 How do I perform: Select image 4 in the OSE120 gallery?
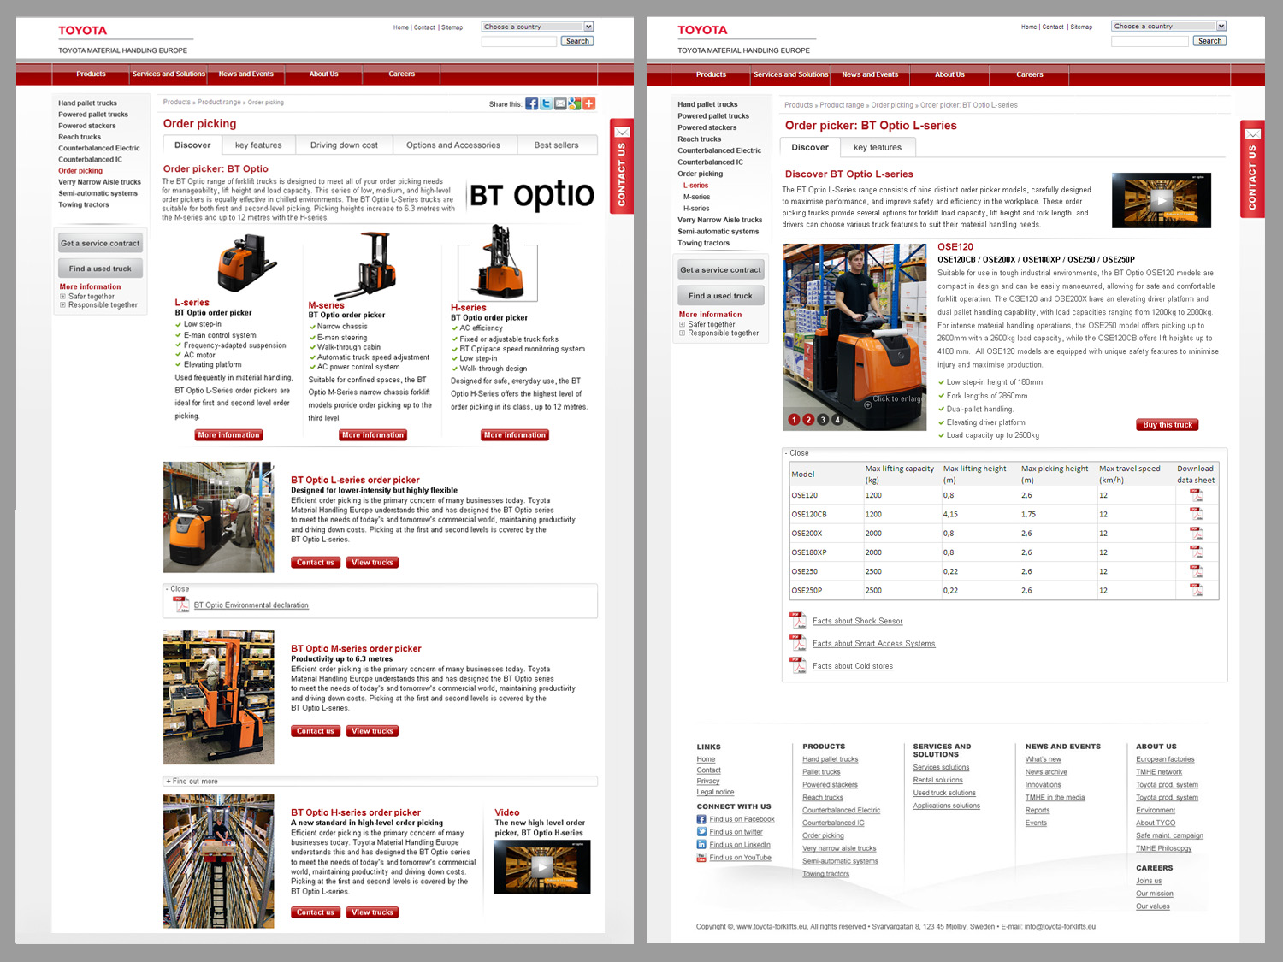(x=837, y=420)
